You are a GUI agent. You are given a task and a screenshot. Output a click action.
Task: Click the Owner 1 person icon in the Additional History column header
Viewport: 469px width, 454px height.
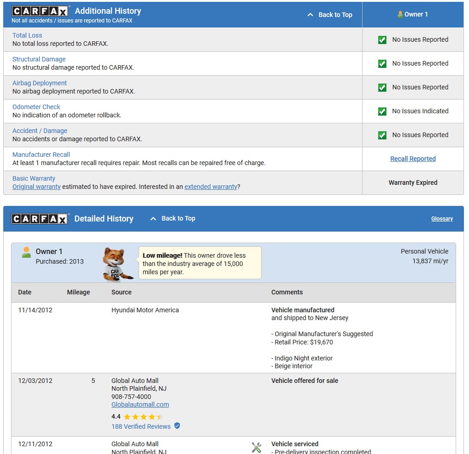click(x=400, y=14)
